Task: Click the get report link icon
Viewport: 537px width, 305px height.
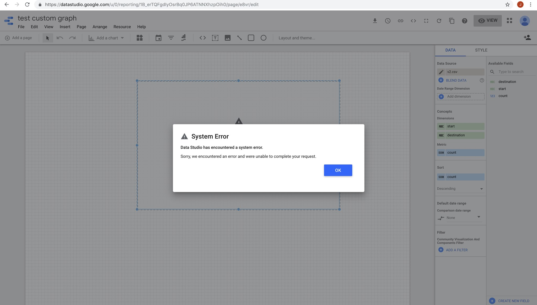Action: coord(400,21)
